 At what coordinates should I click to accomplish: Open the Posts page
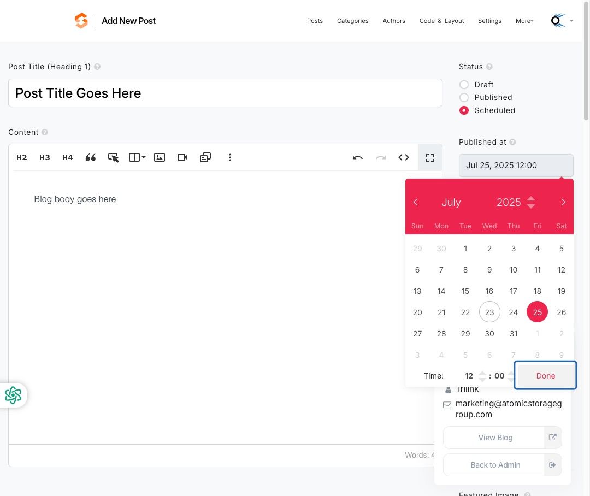(x=315, y=21)
